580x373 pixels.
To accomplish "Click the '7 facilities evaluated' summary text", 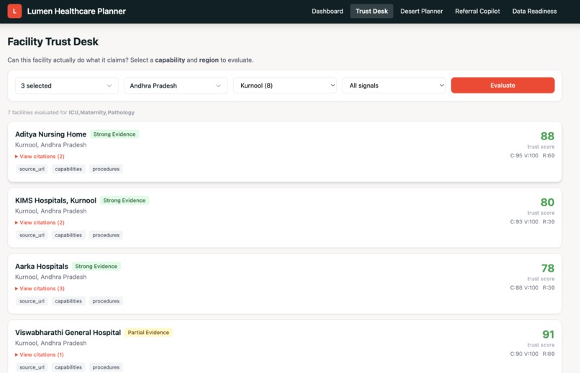I will 71,113.
